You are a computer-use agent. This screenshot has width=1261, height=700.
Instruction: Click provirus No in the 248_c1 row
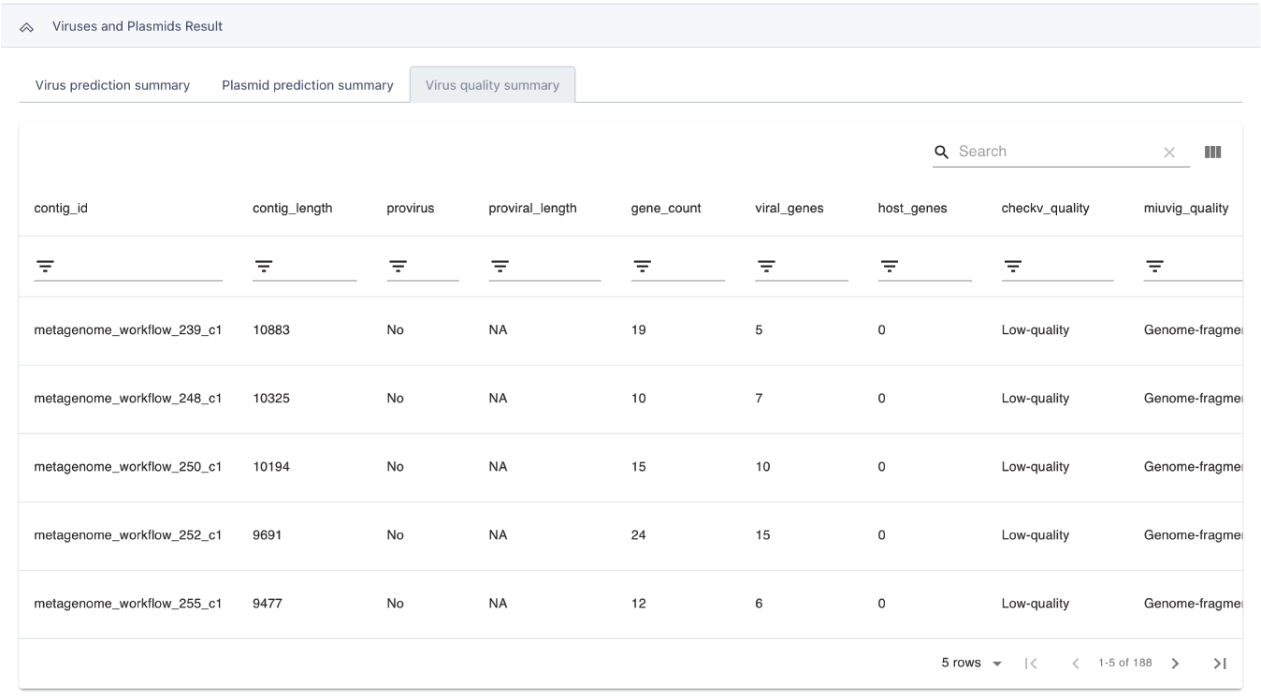click(395, 399)
